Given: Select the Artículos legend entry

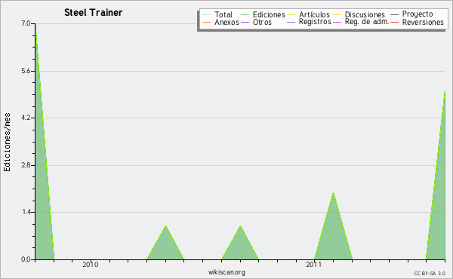Looking at the screenshot, I should click(308, 14).
